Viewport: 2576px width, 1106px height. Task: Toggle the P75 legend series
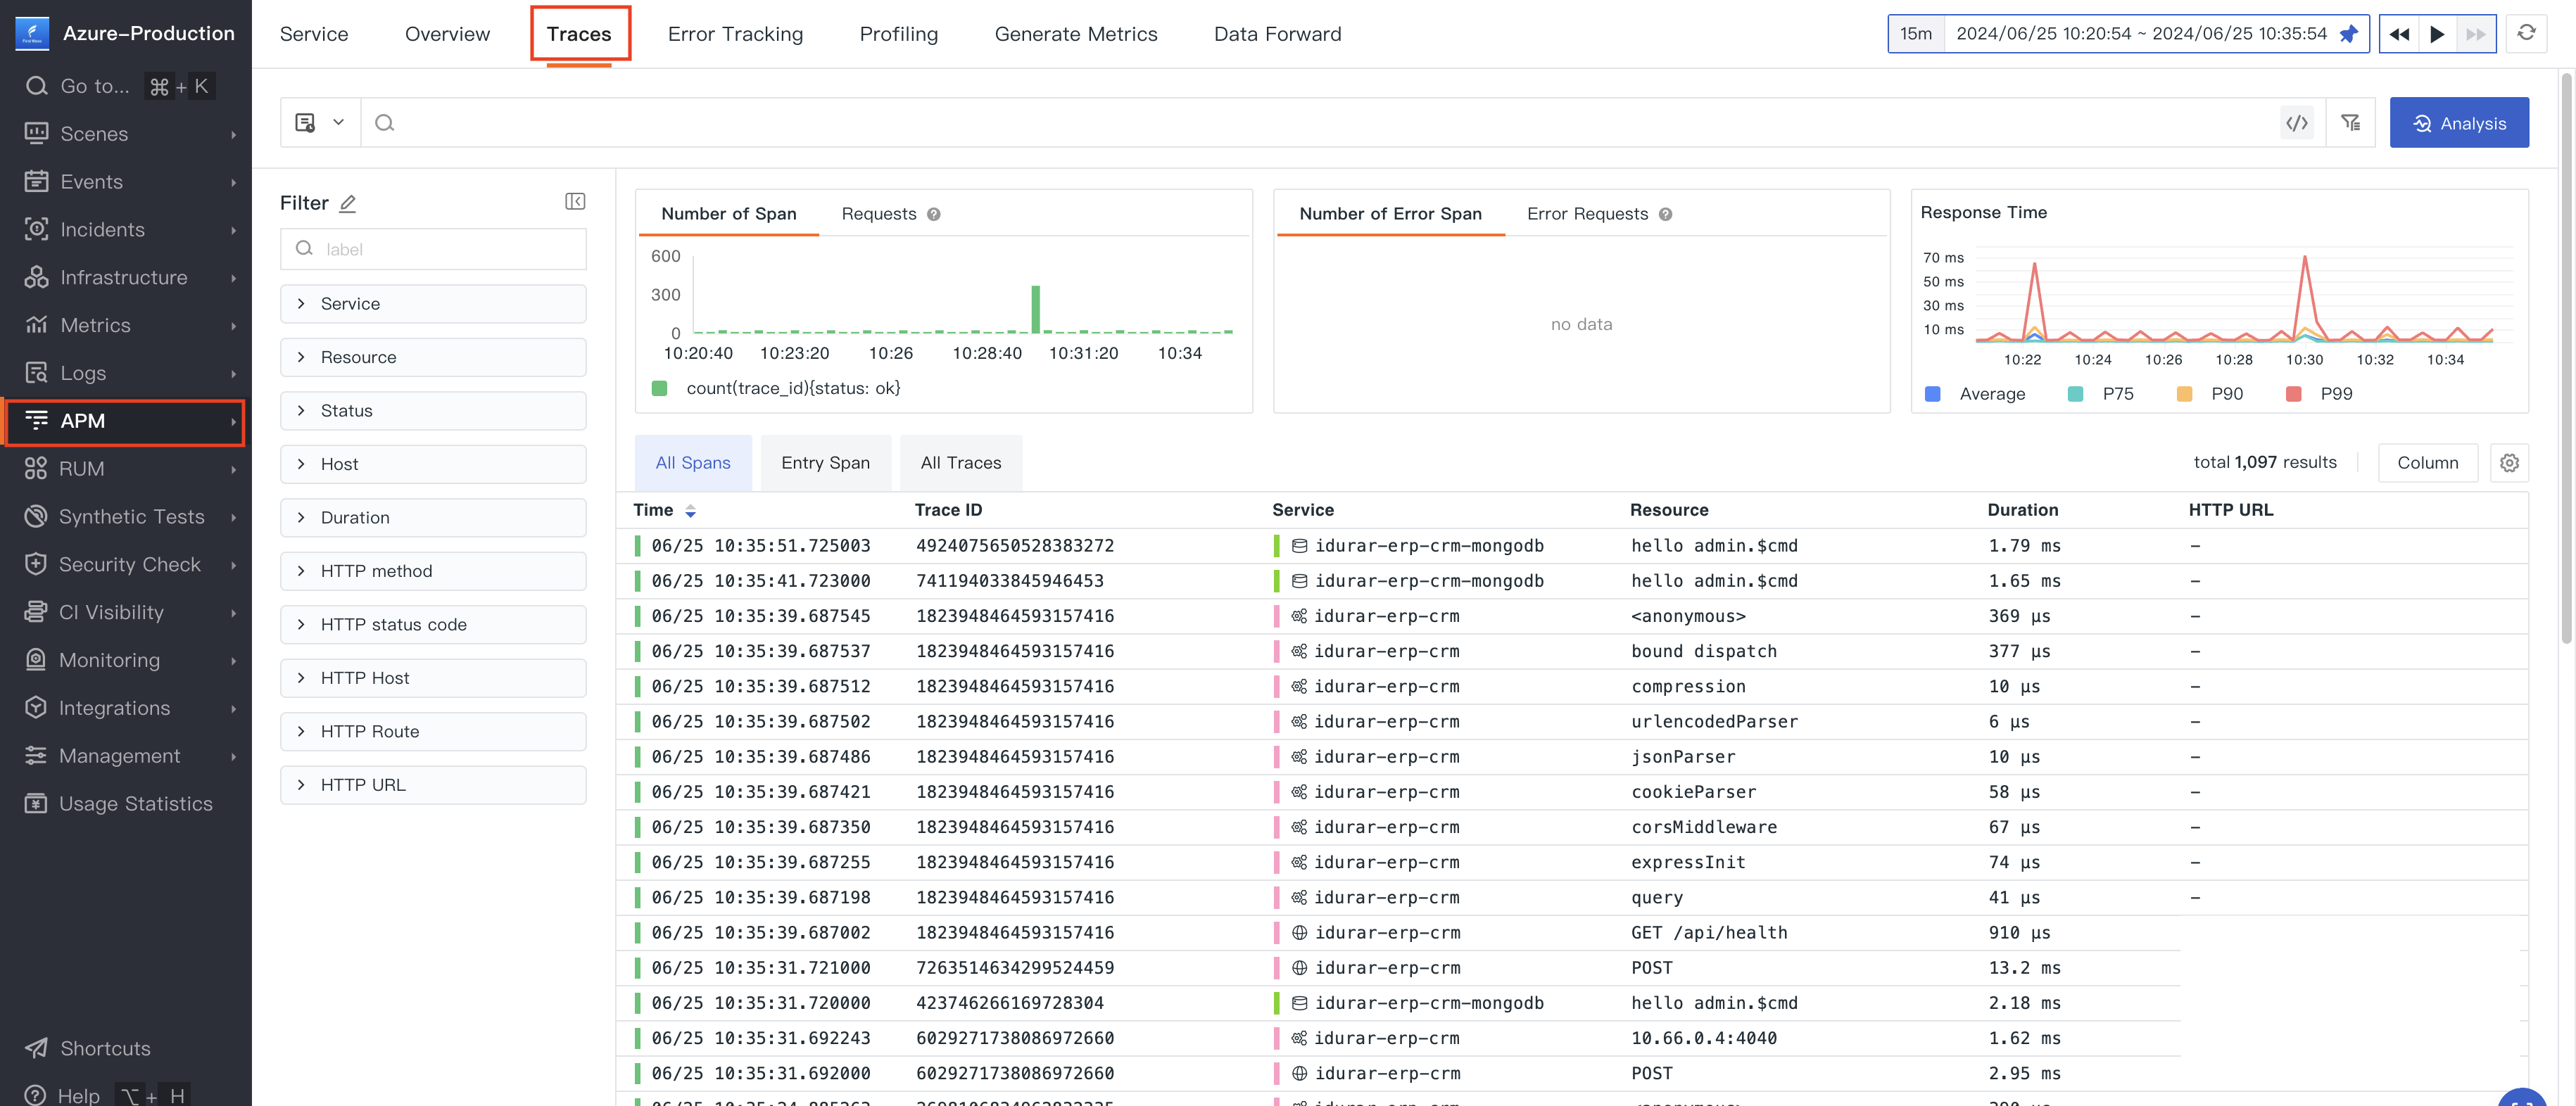(2100, 394)
